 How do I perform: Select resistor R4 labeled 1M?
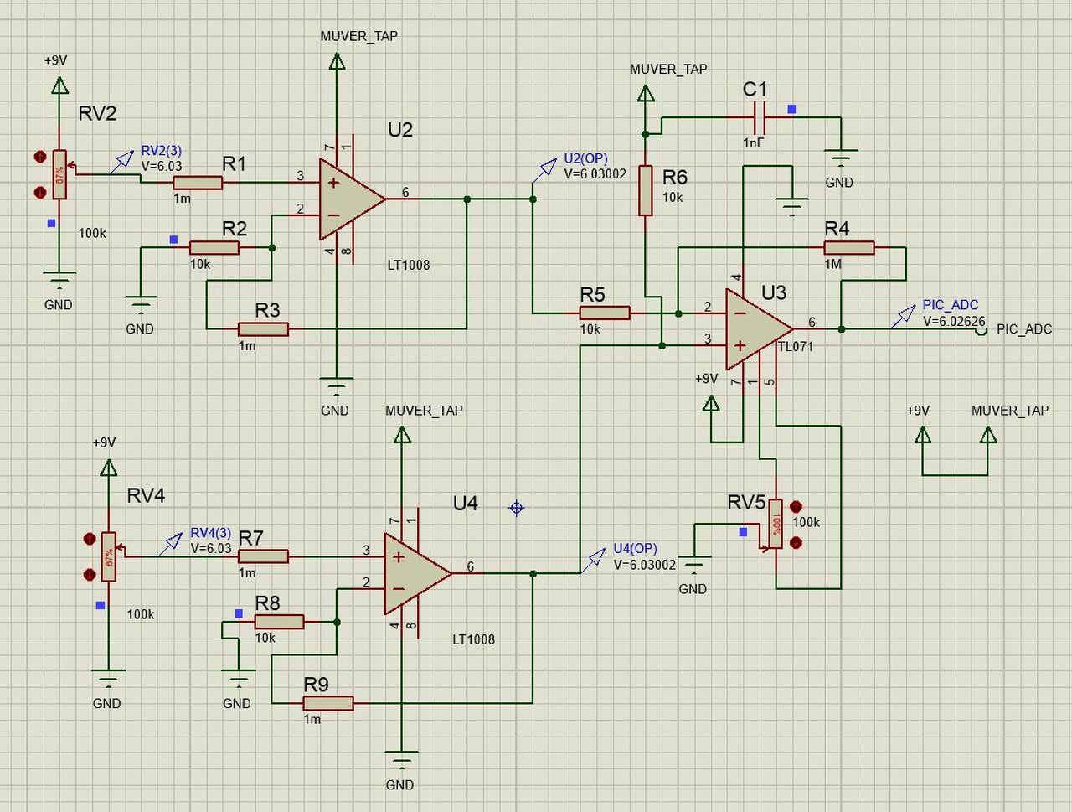click(x=849, y=248)
